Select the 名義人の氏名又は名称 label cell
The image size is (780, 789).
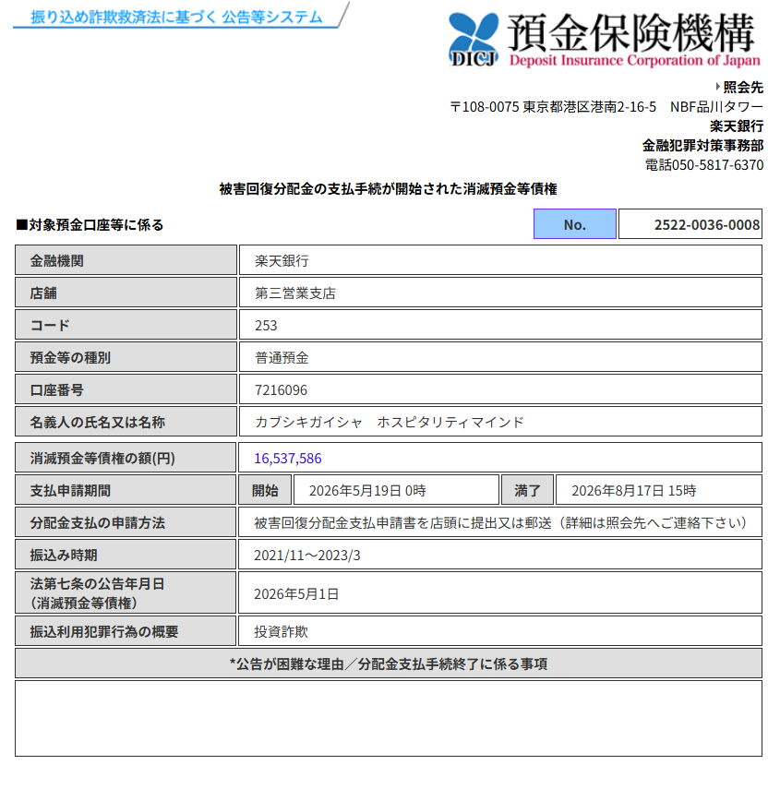(126, 421)
